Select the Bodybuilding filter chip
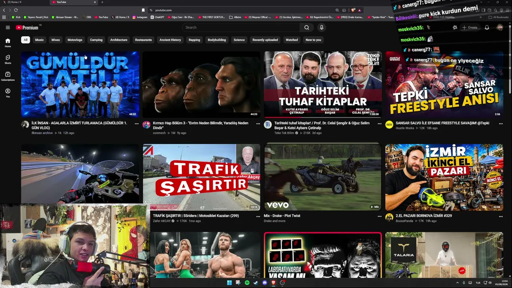Screen dimensions: 512x288 tap(217, 40)
